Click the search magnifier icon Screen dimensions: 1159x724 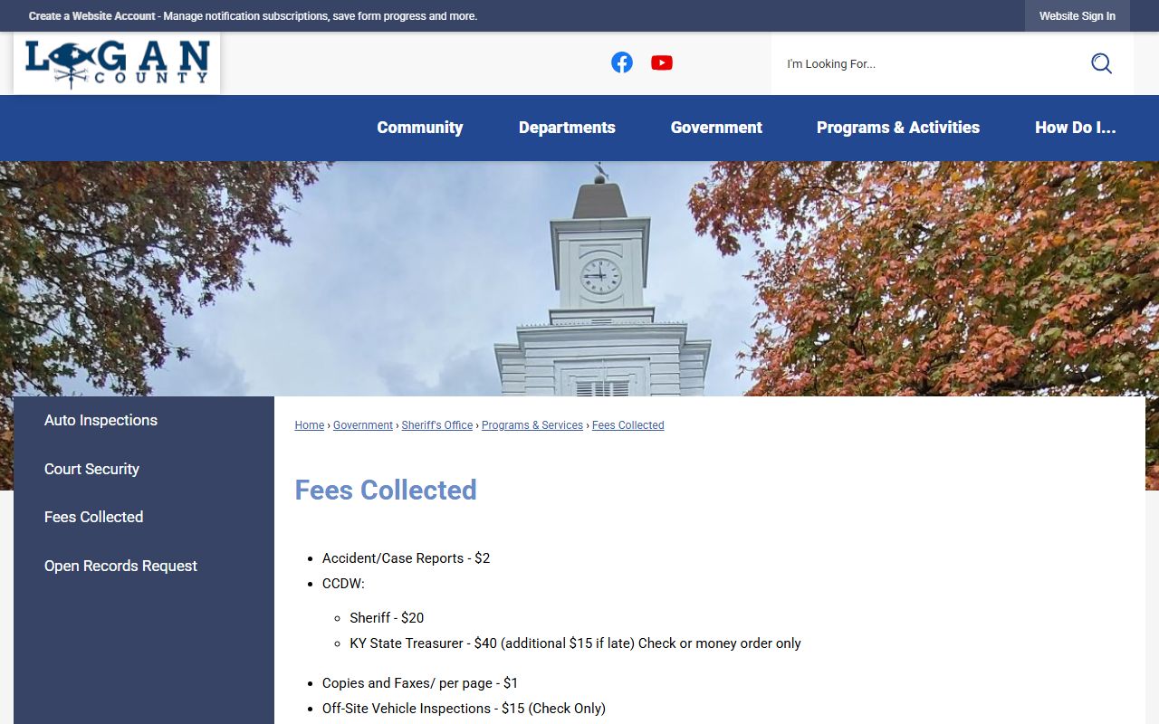1101,63
